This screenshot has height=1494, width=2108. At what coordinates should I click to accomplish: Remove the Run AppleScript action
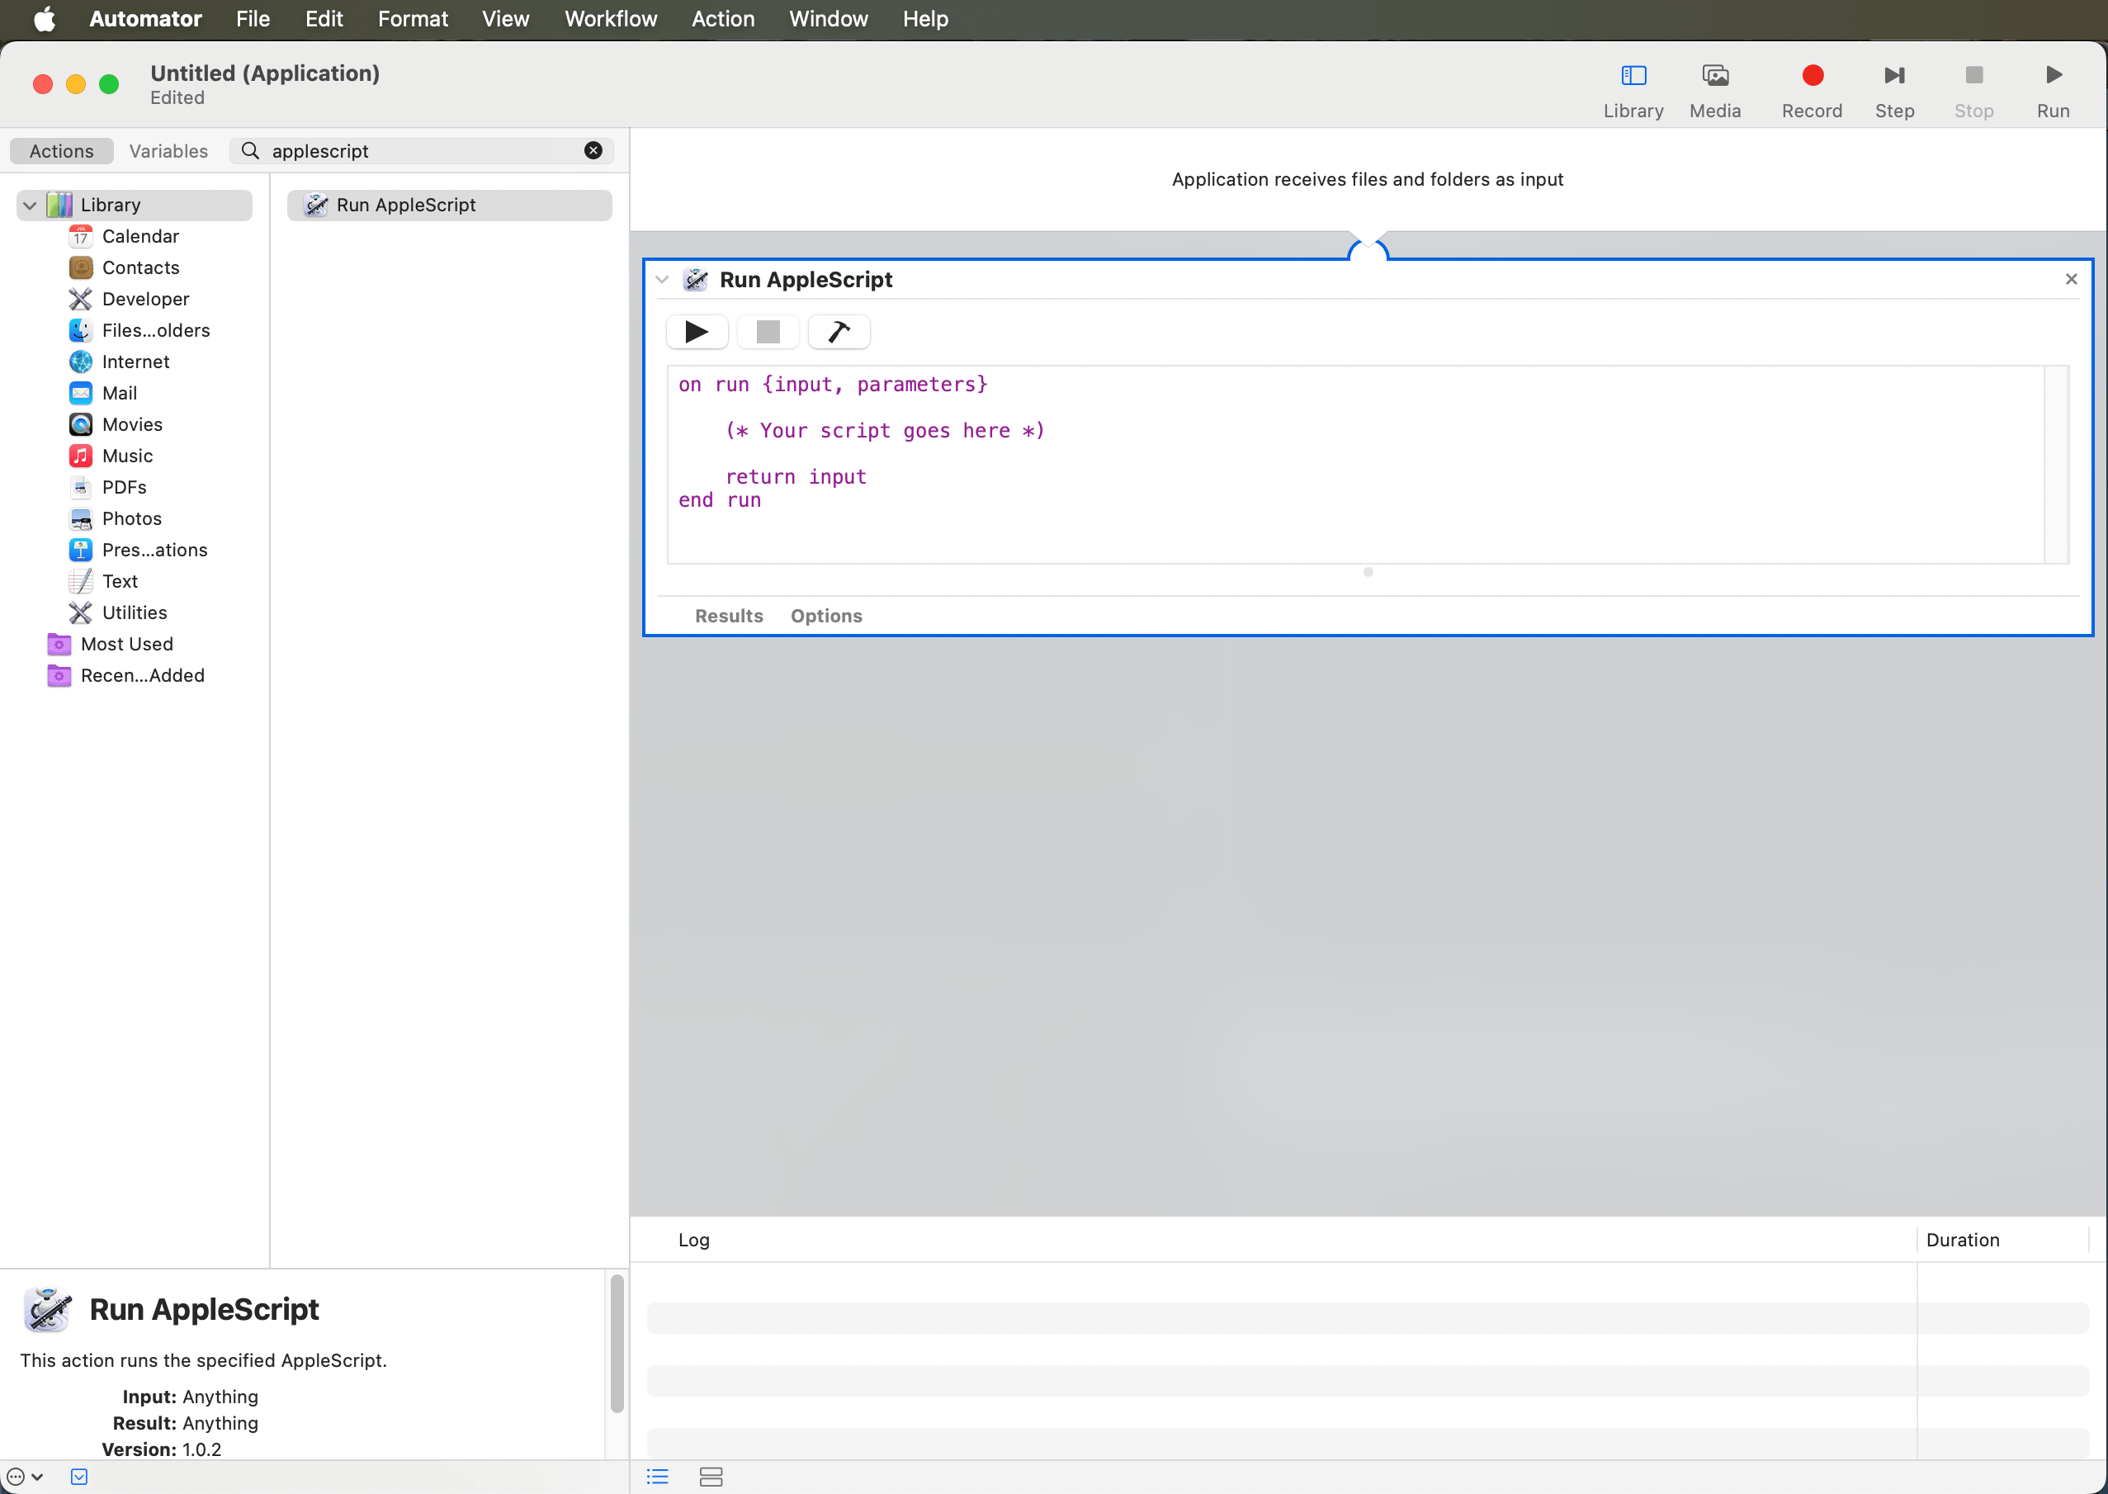click(x=2070, y=279)
